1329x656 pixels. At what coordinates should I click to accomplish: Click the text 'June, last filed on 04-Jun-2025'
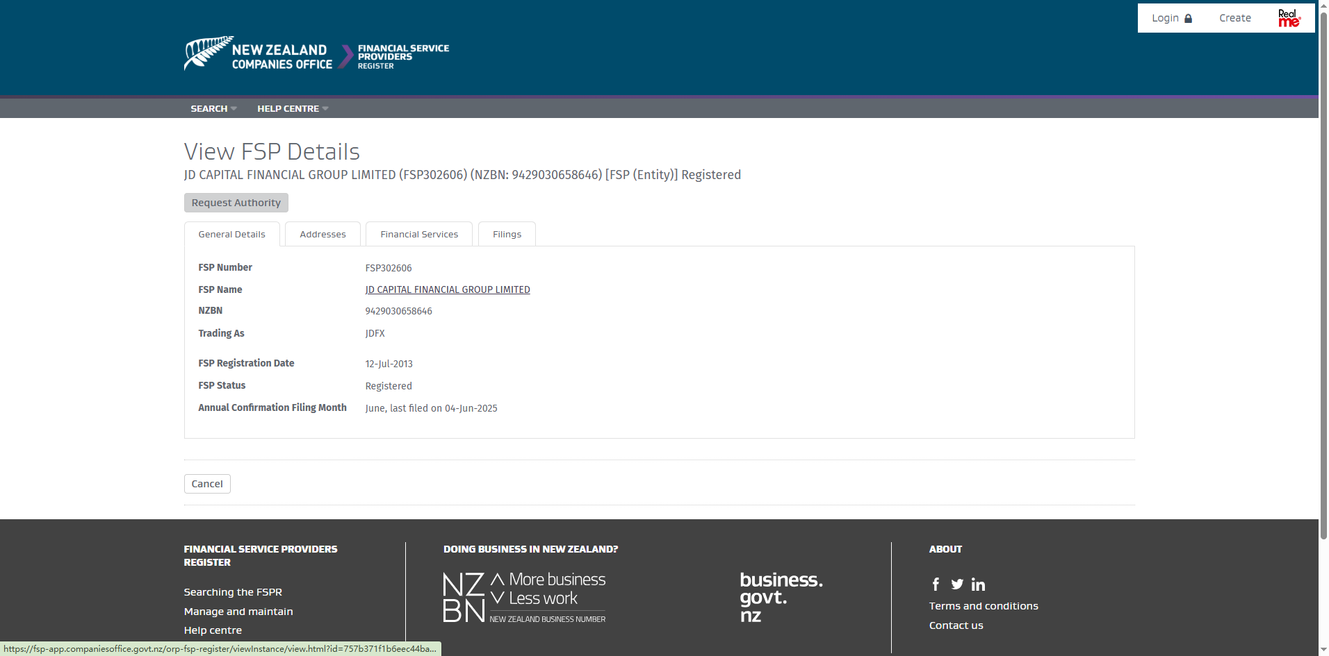432,408
